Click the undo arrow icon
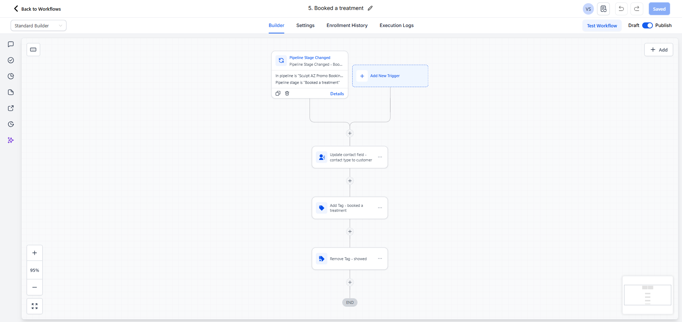Screen dimensions: 682x322 pyautogui.click(x=621, y=9)
